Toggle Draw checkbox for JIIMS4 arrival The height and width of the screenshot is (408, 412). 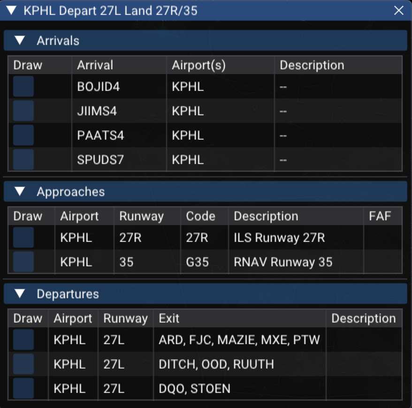(x=23, y=111)
